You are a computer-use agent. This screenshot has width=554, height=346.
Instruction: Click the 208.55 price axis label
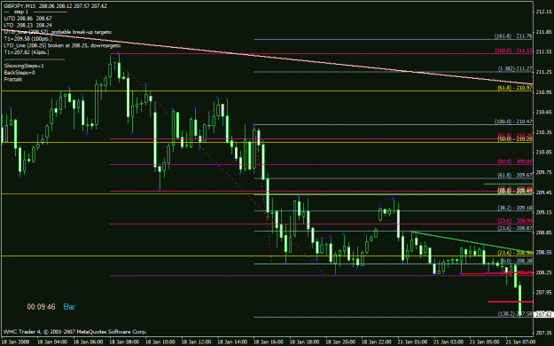tap(543, 252)
